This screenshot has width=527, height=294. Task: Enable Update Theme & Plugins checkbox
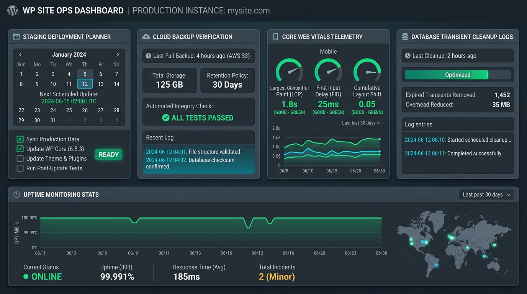[20, 158]
